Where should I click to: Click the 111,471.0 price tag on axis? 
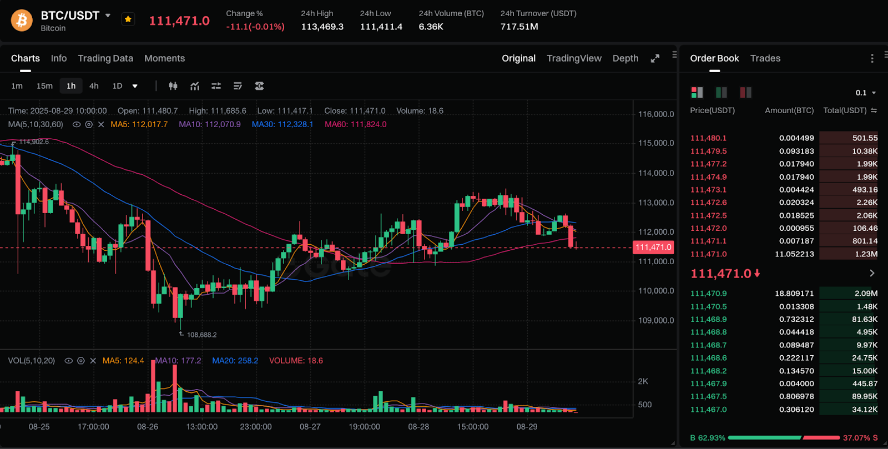pos(653,248)
